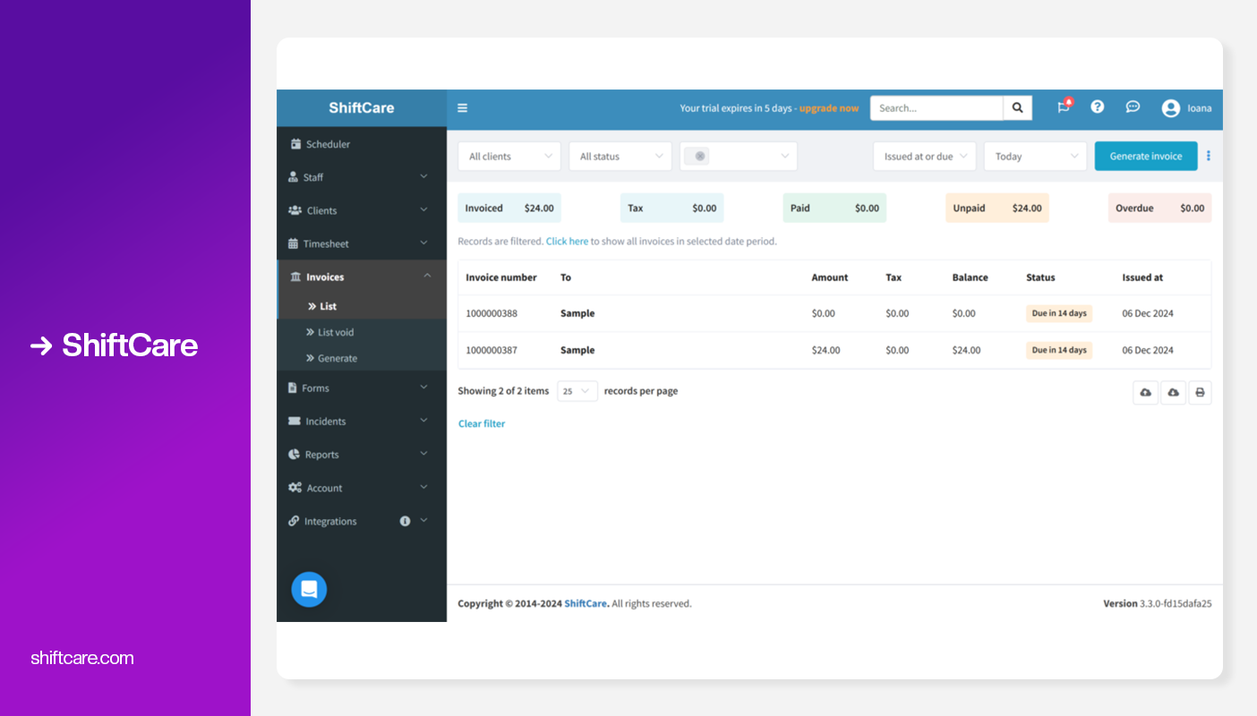The image size is (1257, 716).
Task: Click the Generate invoice button
Action: coord(1146,156)
